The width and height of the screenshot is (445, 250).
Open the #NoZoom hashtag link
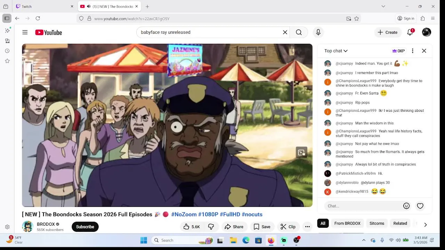(x=184, y=215)
